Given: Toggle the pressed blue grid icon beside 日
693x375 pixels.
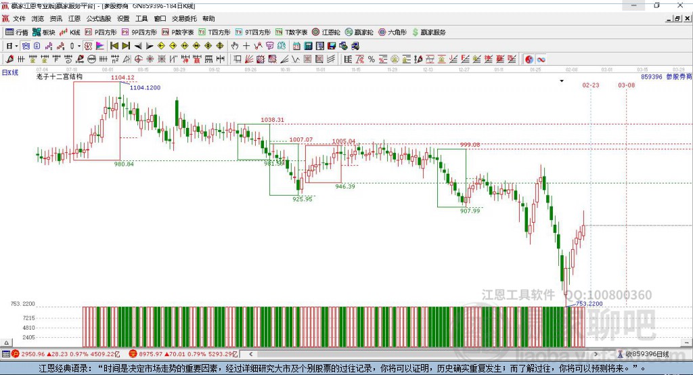Looking at the screenshot, I should tap(26, 46).
